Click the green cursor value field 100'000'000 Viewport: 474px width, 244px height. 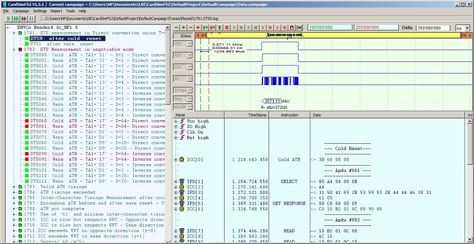(x=330, y=28)
